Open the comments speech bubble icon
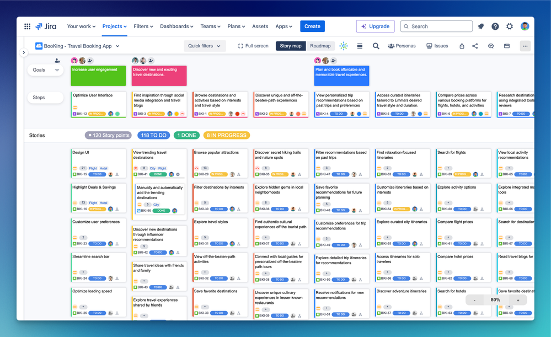 [x=491, y=46]
